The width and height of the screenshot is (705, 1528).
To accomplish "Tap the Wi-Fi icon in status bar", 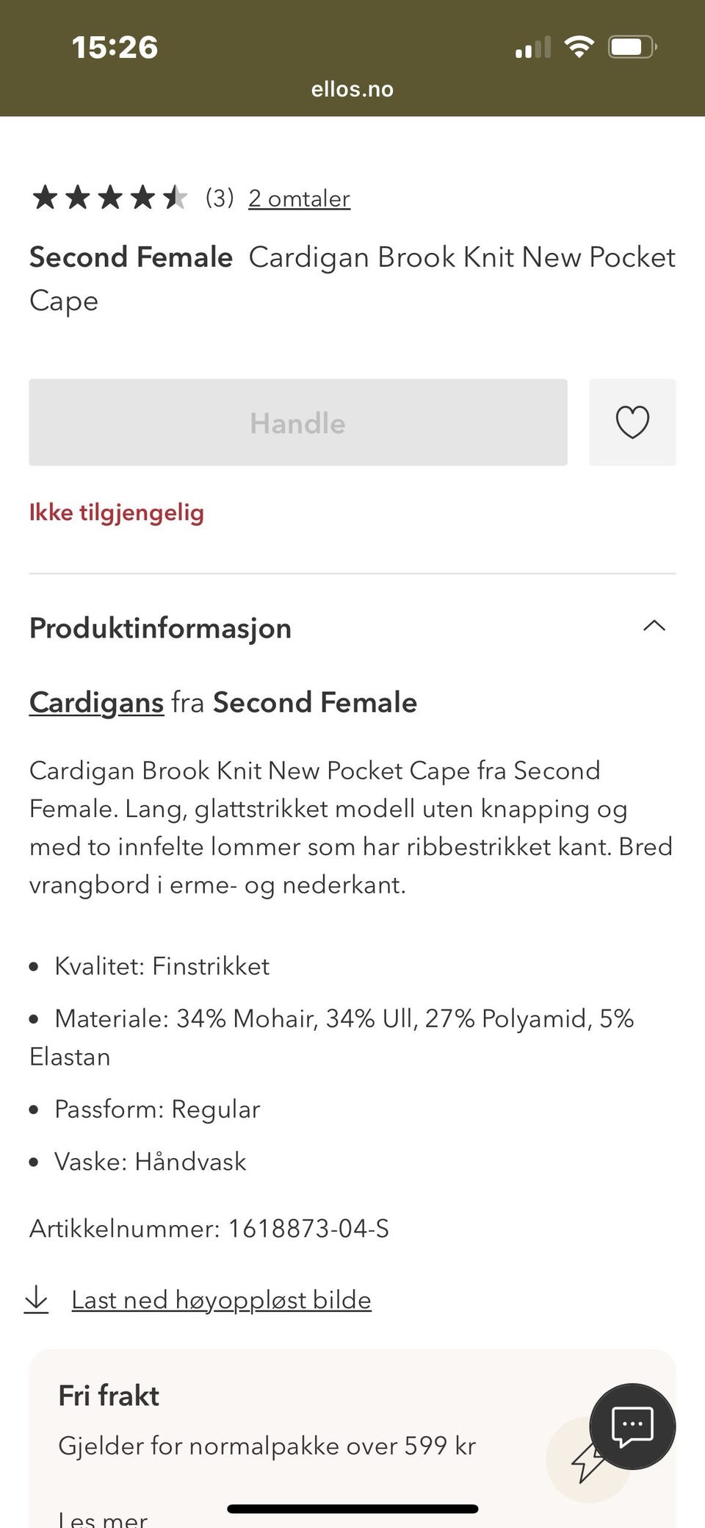I will (578, 46).
